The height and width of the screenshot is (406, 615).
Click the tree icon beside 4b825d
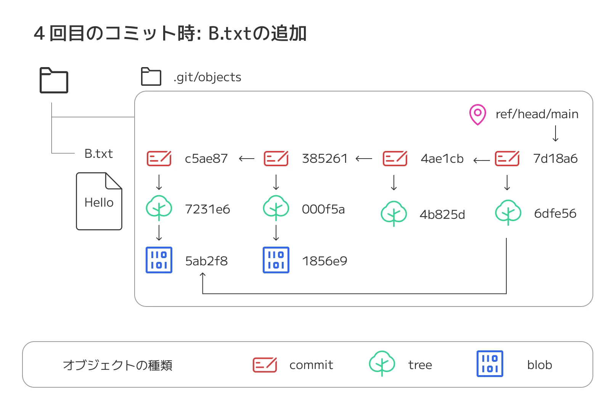point(394,213)
